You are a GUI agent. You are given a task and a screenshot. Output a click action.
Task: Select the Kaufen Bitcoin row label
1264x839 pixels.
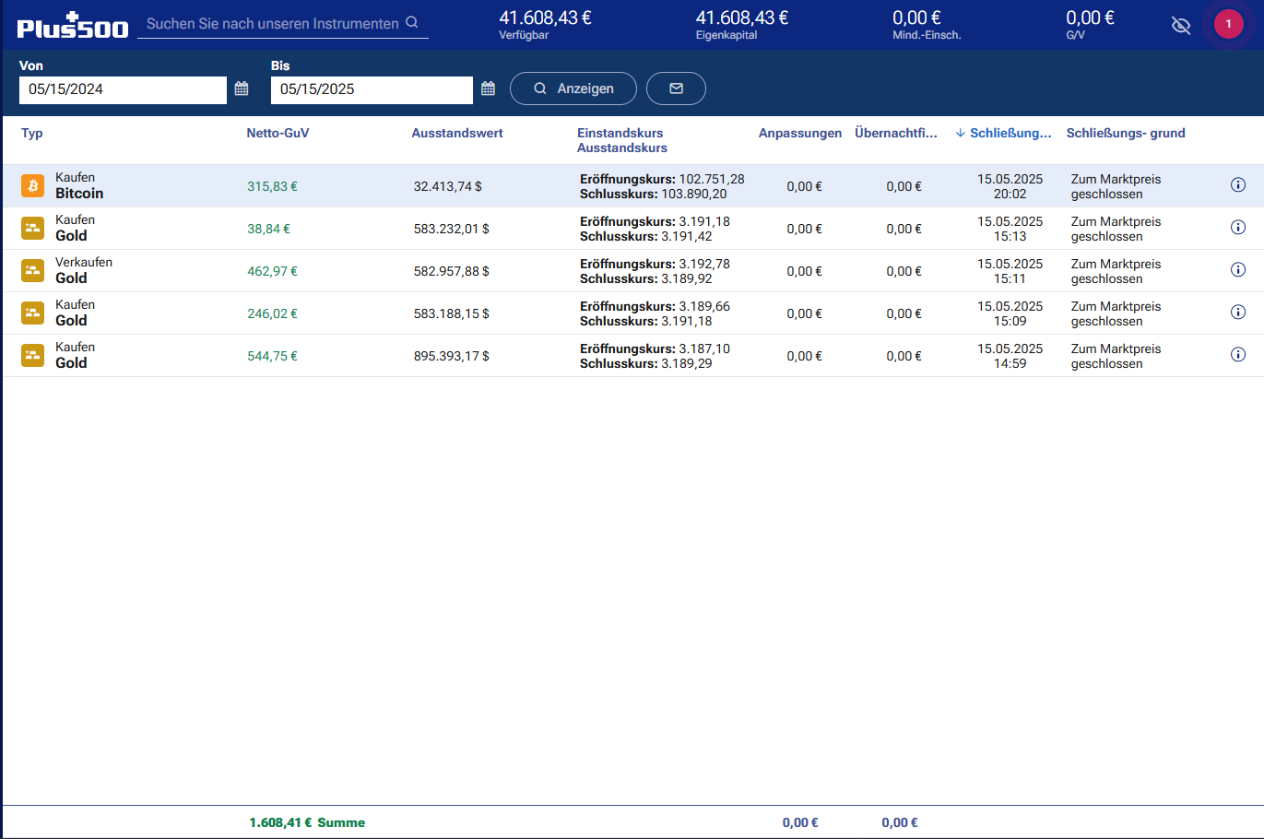(x=79, y=185)
